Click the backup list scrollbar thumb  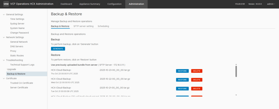(x=236, y=71)
